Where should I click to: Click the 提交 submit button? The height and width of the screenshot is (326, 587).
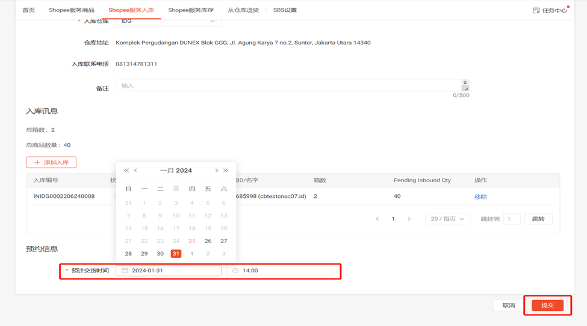[547, 306]
